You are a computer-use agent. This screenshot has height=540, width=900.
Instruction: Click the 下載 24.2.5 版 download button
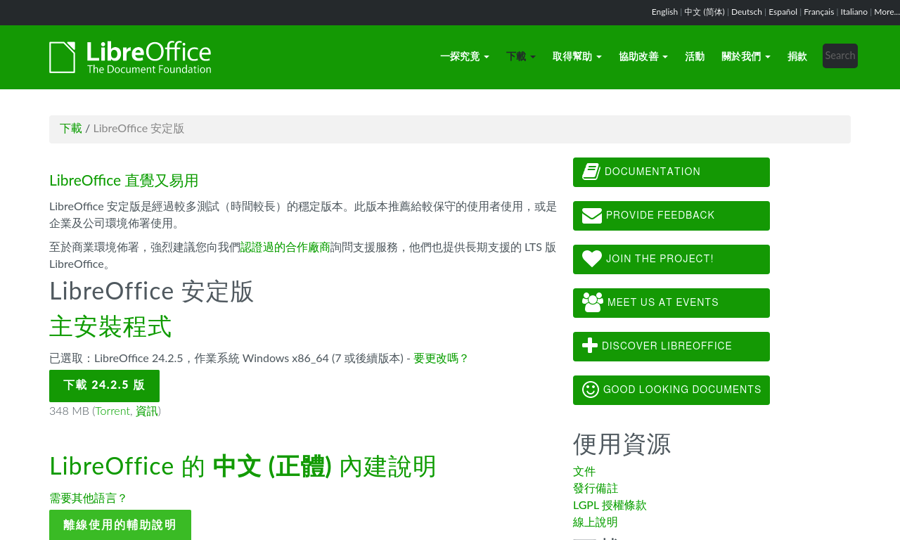104,385
